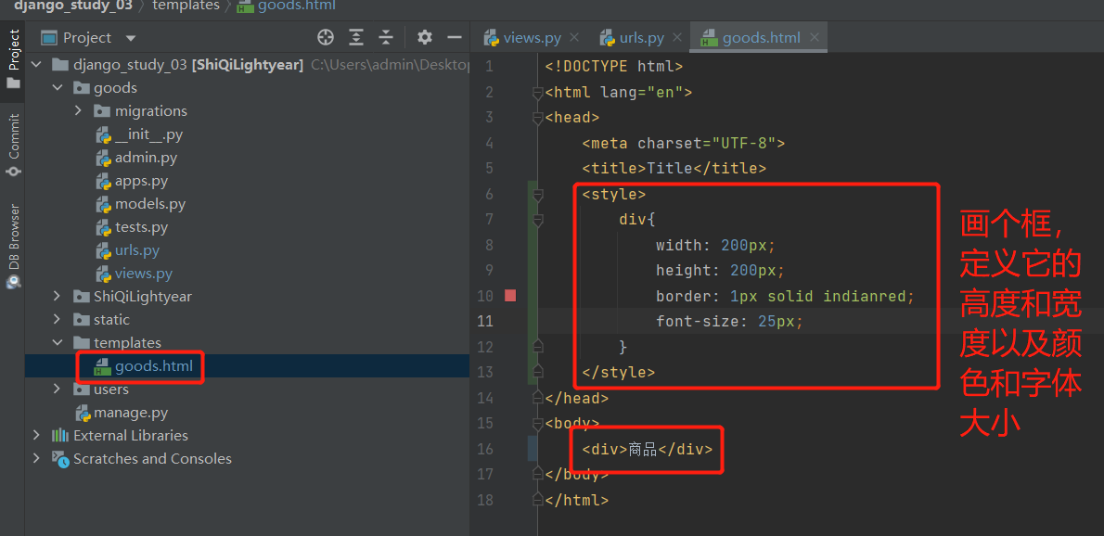Screen dimensions: 1104x536
Task: Click the <!DOCTYPE html> line
Action: point(614,67)
